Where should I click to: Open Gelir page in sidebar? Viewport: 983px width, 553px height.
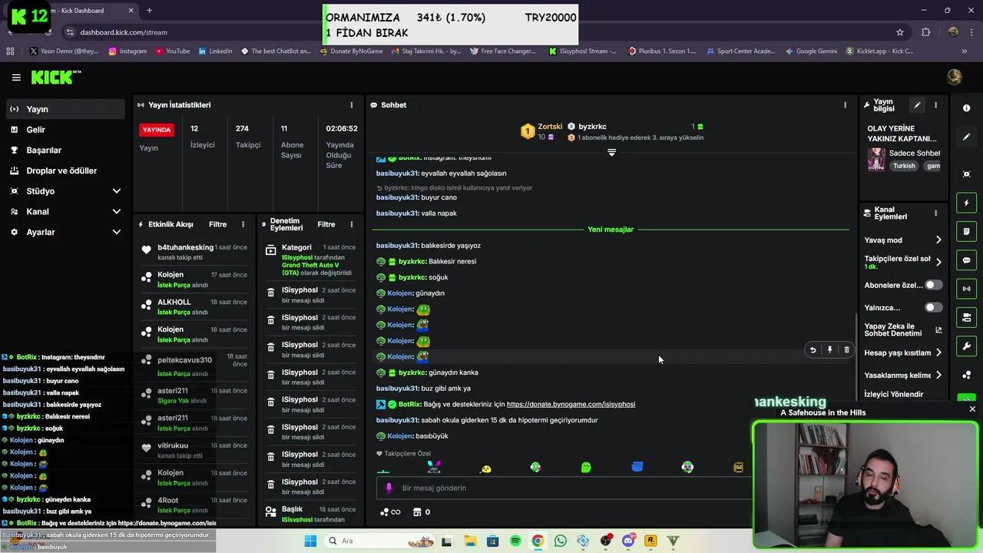[65, 130]
